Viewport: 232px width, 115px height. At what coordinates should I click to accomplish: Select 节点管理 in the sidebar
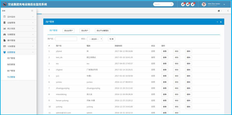click(11, 77)
